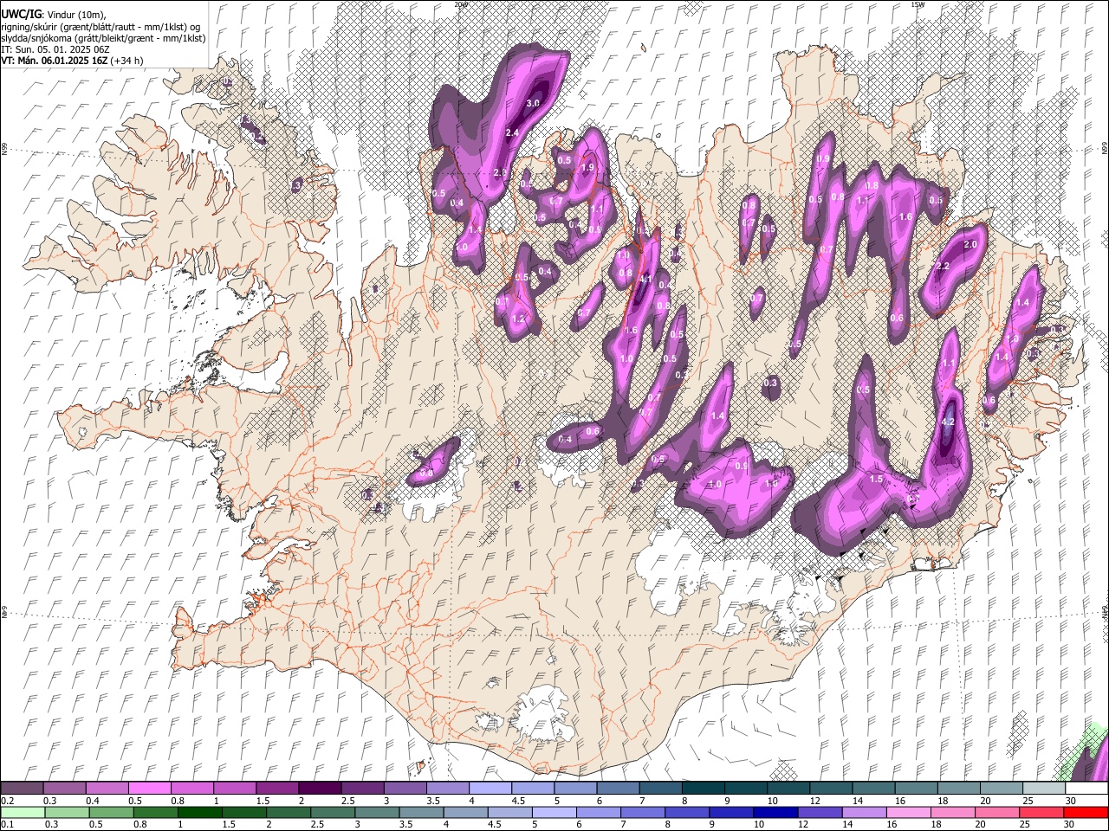The height and width of the screenshot is (831, 1109).
Task: Click the '4.2' snowfall value label
Action: coord(947,422)
